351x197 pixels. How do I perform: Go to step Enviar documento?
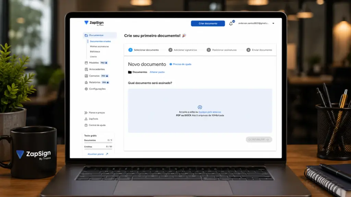259,50
